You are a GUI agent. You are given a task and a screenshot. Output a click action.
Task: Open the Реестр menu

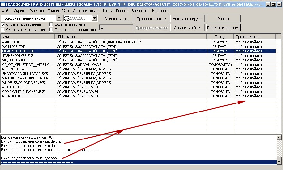[x=122, y=11]
